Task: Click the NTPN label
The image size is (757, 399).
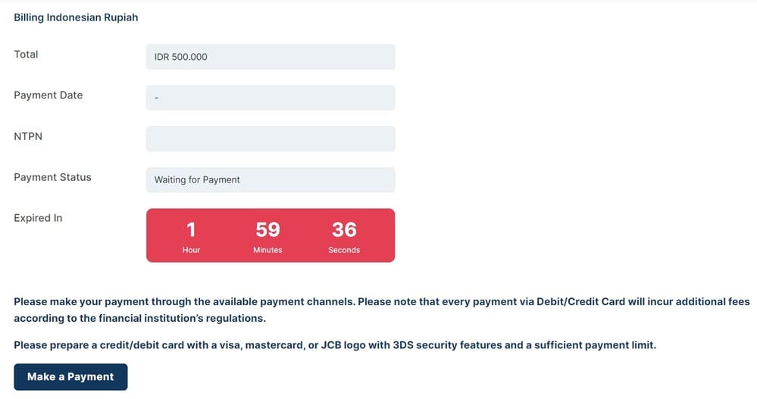Action: tap(28, 136)
